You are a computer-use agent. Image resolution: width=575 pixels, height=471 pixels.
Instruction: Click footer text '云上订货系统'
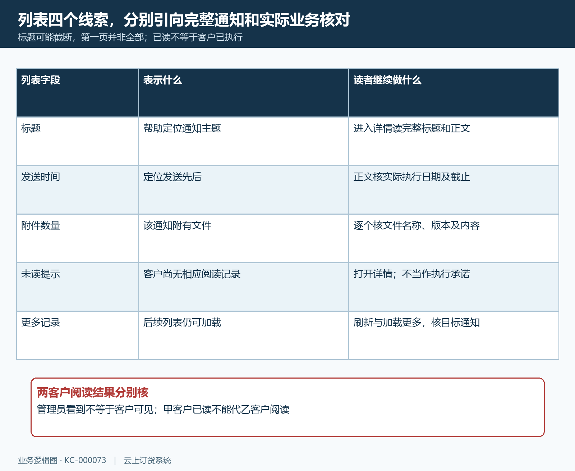pos(147,460)
